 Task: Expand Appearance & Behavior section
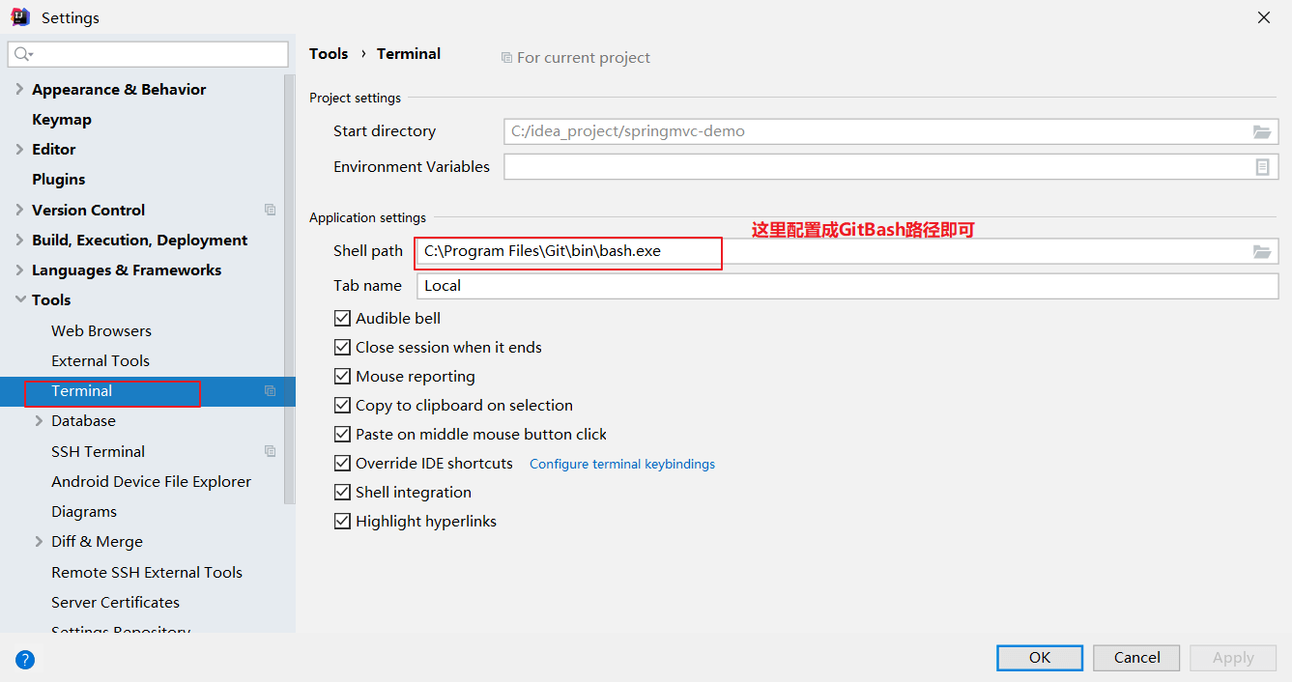click(x=20, y=89)
